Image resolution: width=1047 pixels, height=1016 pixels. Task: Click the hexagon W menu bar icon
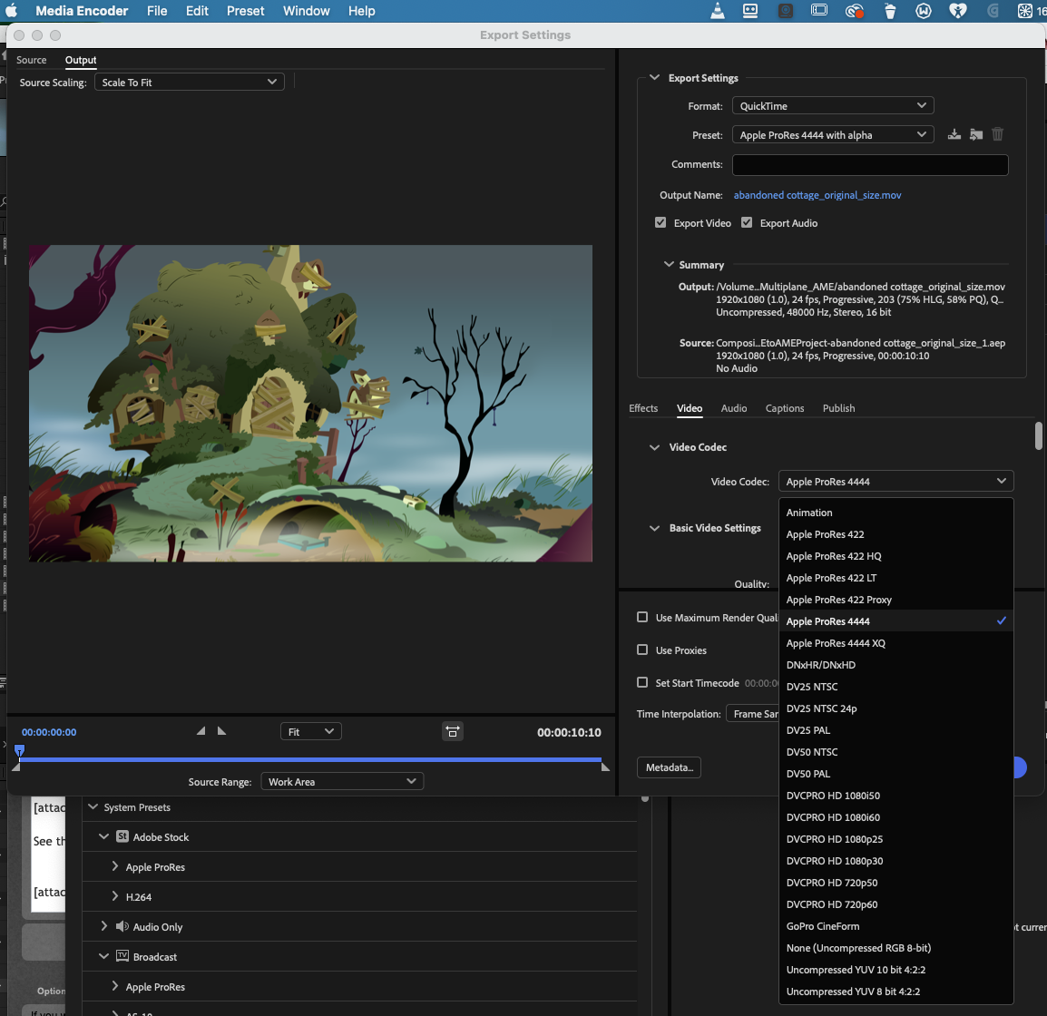tap(924, 11)
